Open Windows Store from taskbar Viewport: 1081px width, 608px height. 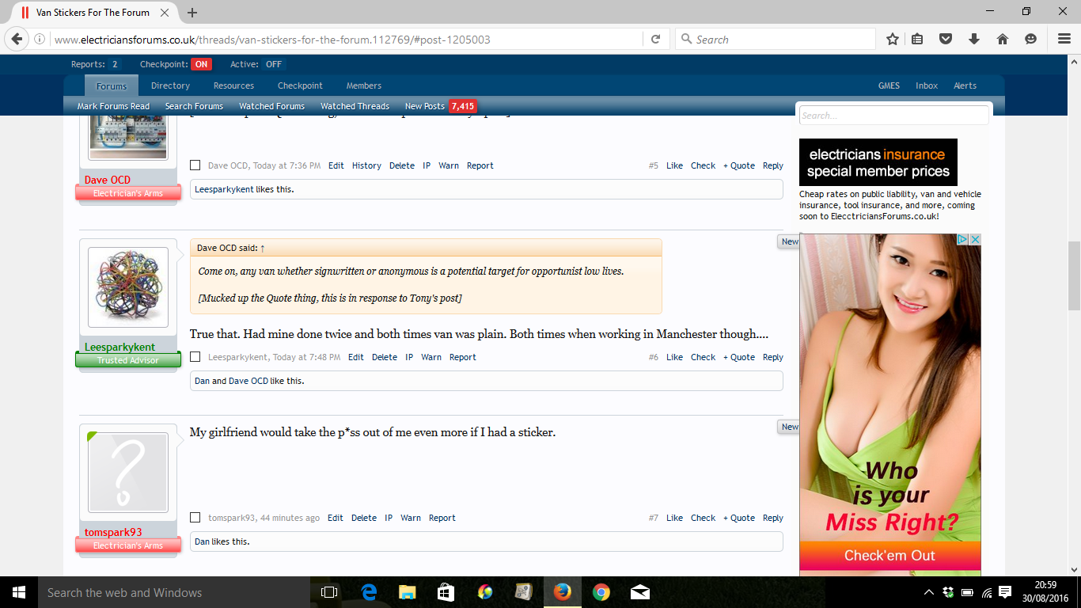(446, 592)
